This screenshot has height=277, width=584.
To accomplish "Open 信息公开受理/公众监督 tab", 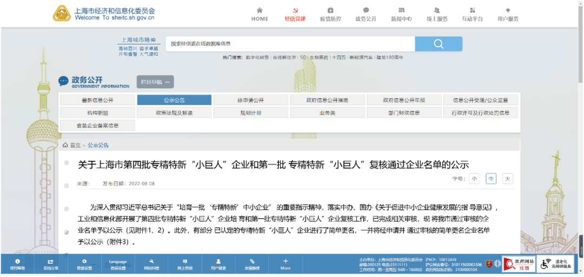I will point(481,100).
